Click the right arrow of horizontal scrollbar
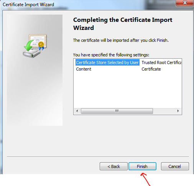 pyautogui.click(x=178, y=111)
